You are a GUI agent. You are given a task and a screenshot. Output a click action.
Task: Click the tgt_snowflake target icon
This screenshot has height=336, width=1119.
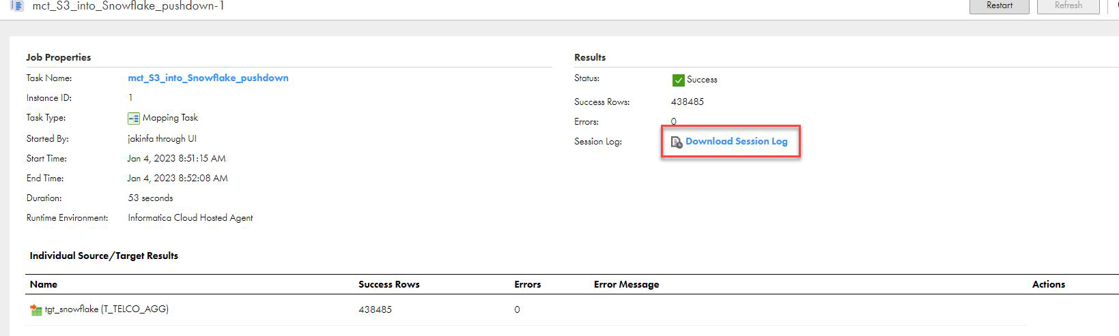pos(36,310)
